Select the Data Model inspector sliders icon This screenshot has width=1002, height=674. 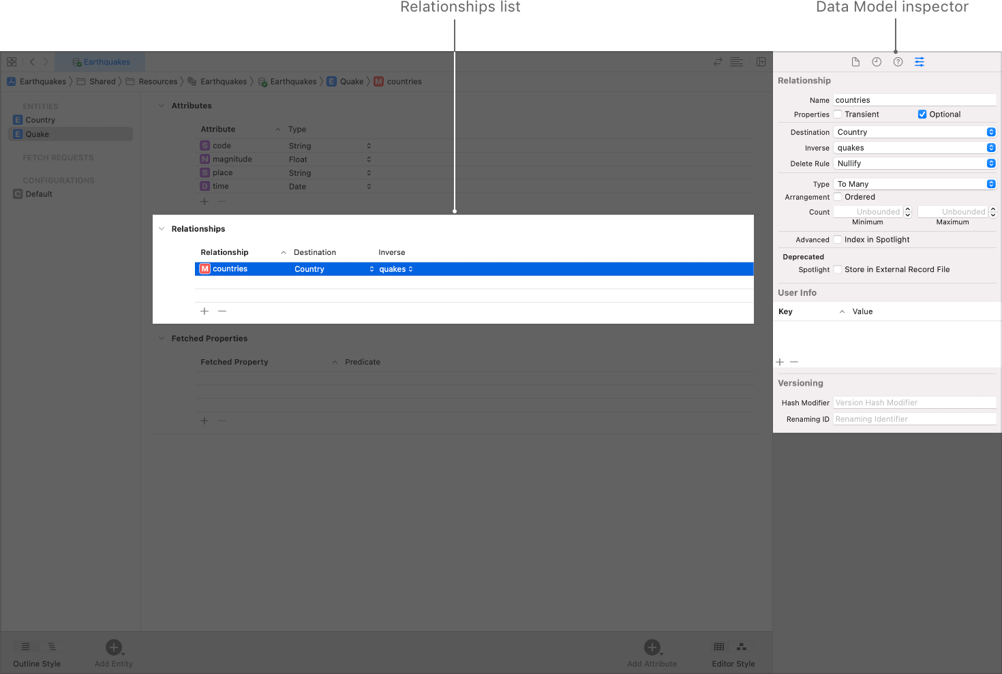[920, 61]
